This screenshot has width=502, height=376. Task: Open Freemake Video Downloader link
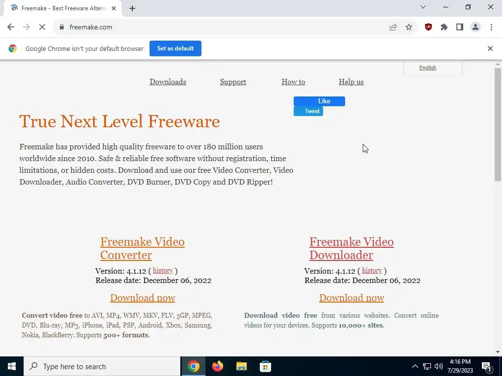pyautogui.click(x=351, y=248)
